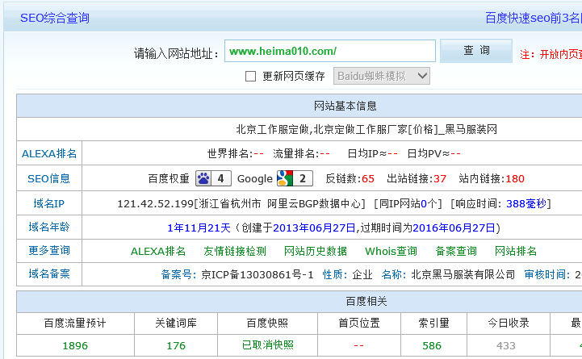This screenshot has height=359, width=582.
Task: Click the 京ICP备13030861号-1 record number
Action: 258,274
